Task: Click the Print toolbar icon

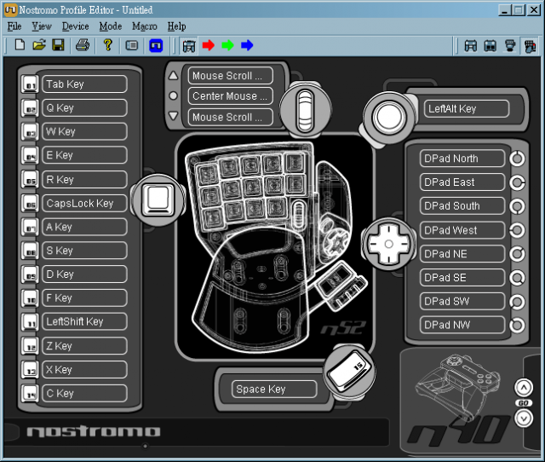Action: (83, 45)
